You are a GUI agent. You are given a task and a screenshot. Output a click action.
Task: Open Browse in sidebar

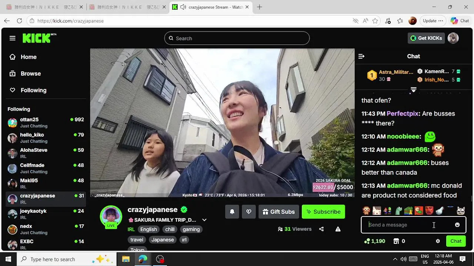pos(25,74)
